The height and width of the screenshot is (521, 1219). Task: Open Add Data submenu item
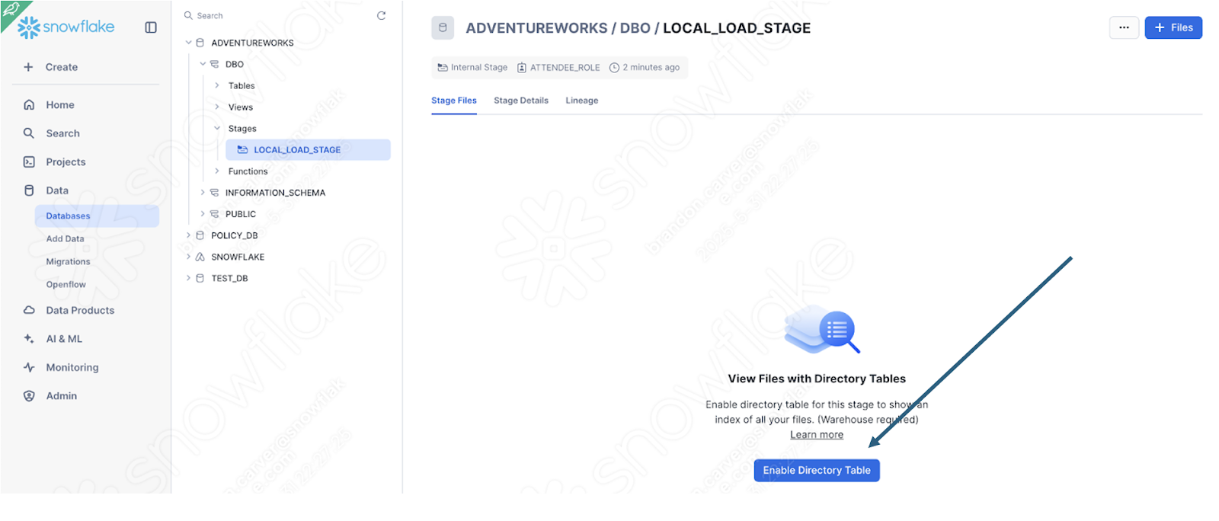(66, 239)
